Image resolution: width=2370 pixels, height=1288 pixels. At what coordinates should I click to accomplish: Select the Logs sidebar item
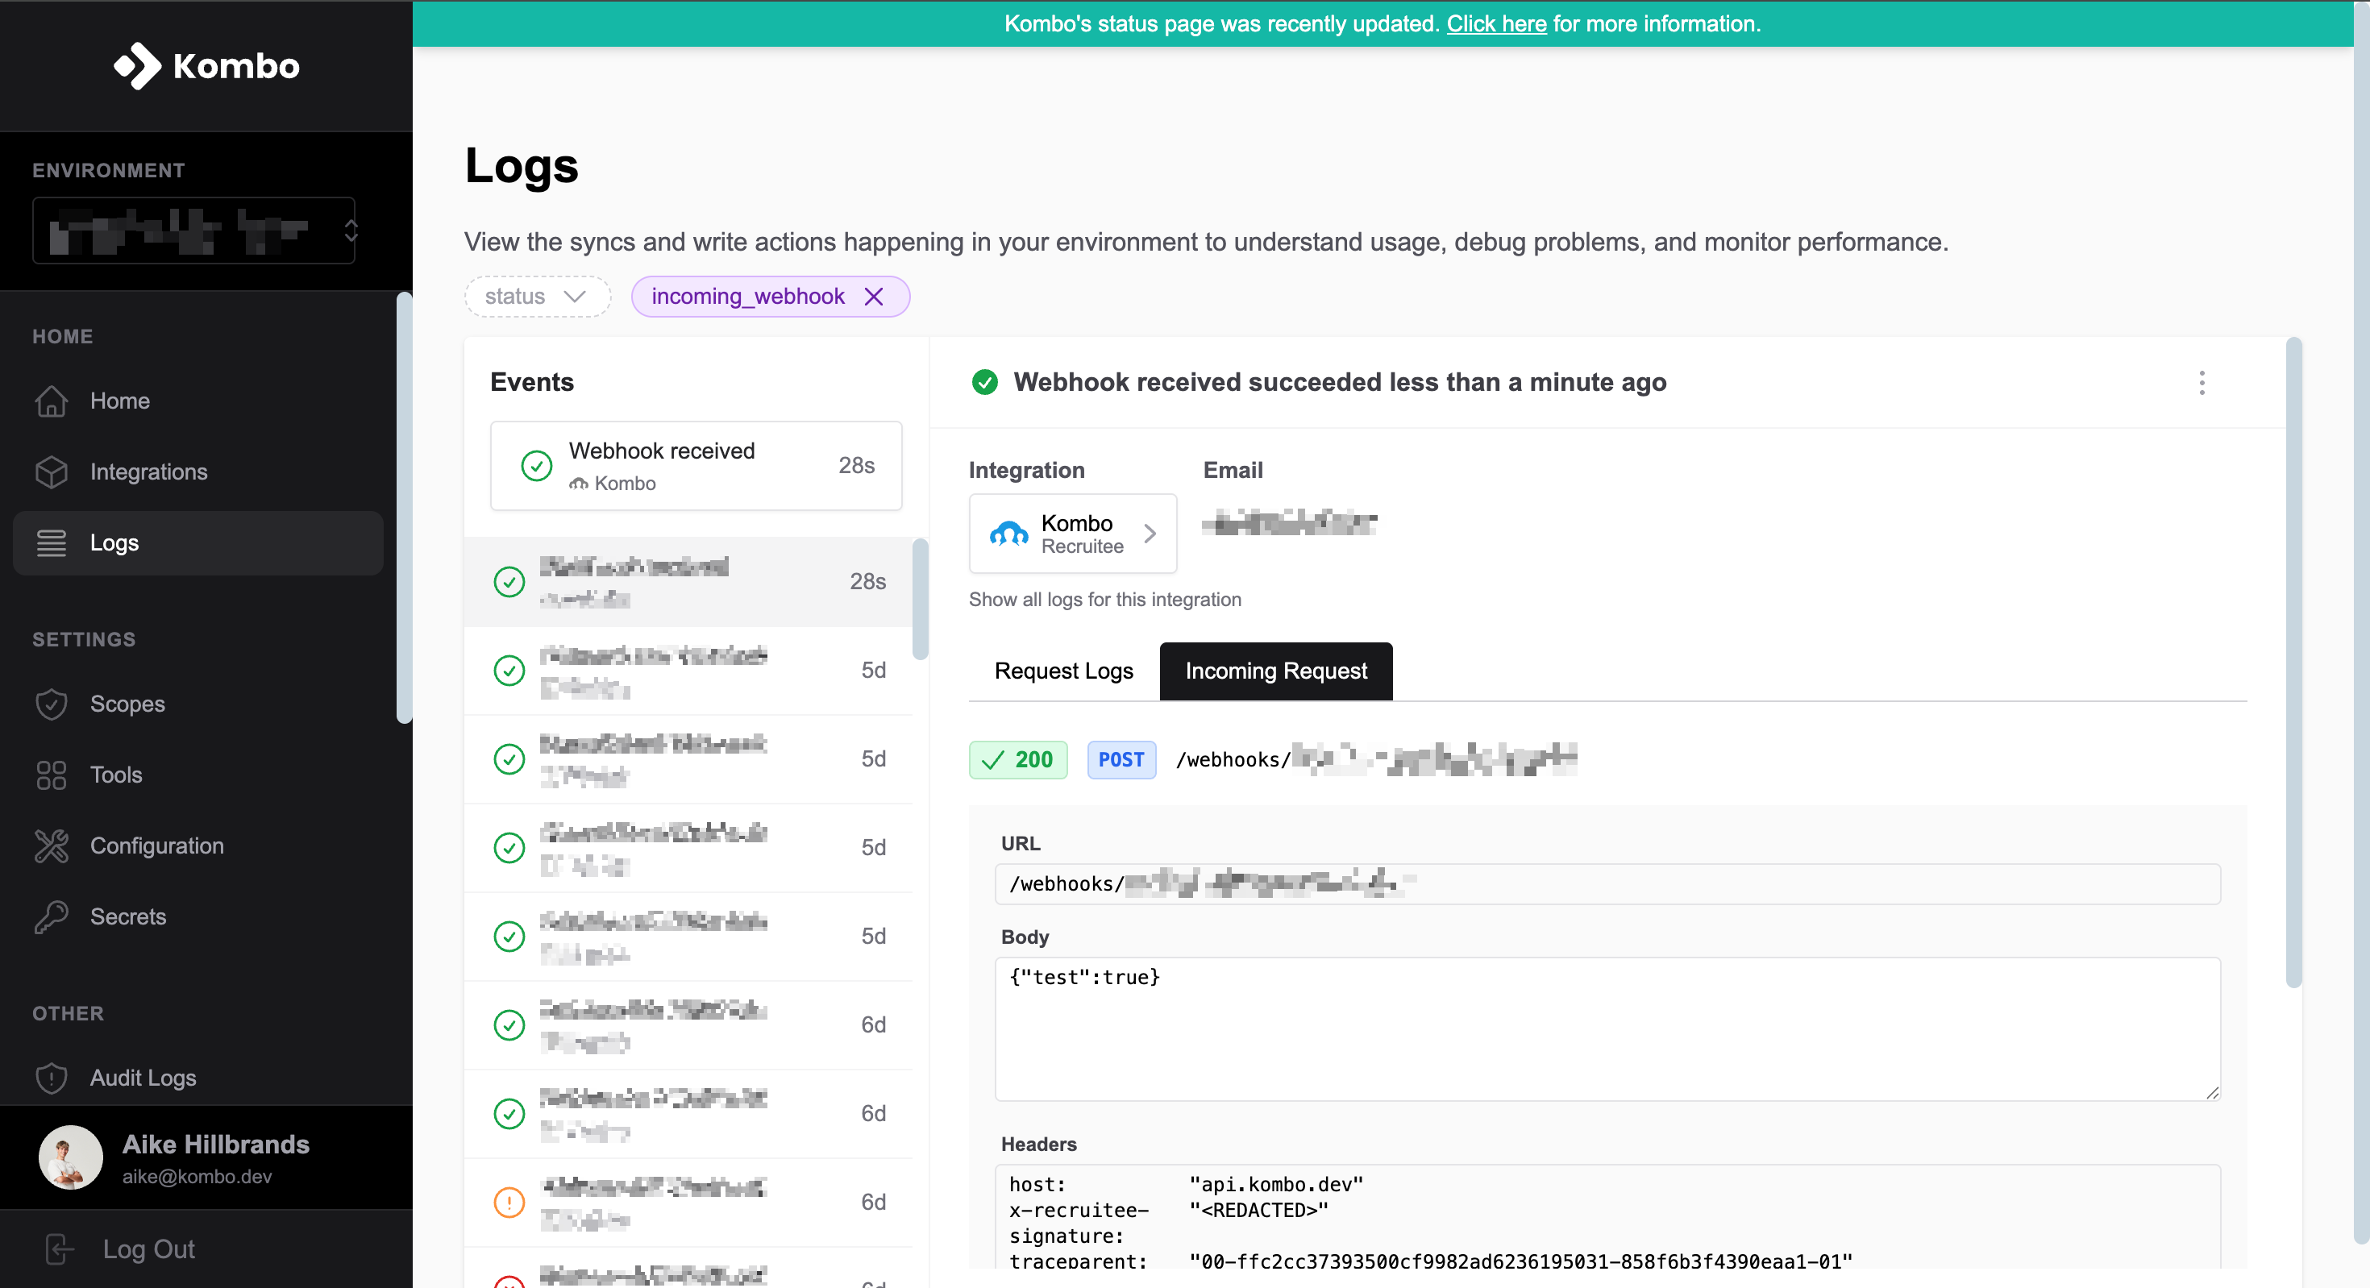[197, 542]
